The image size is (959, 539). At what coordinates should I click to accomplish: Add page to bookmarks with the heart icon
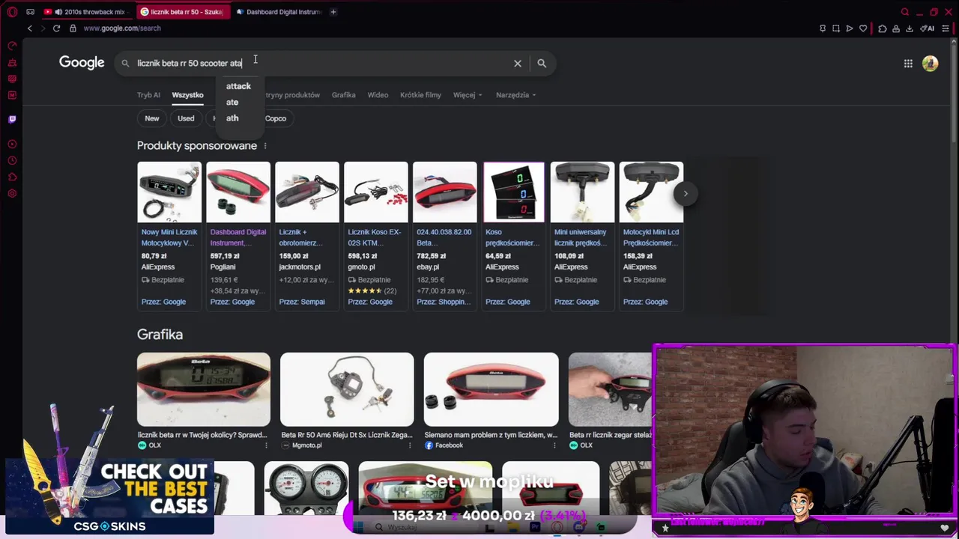[x=863, y=28]
